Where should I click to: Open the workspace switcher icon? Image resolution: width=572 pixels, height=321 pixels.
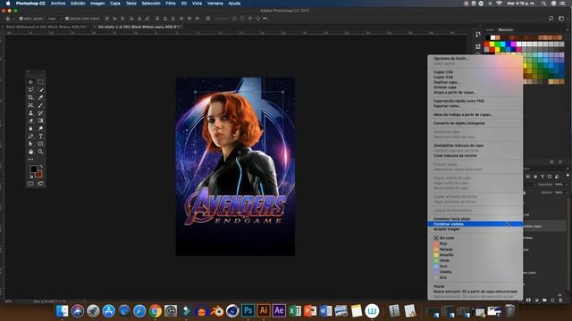coord(561,18)
